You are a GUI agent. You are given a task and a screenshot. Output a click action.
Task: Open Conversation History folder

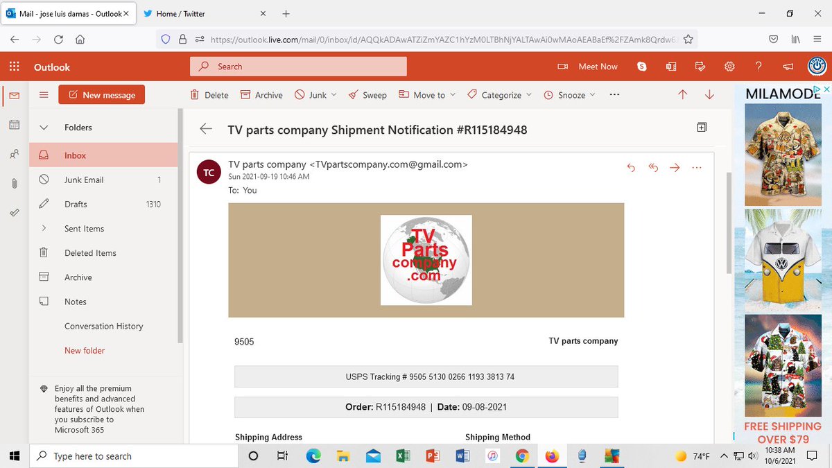tap(103, 326)
